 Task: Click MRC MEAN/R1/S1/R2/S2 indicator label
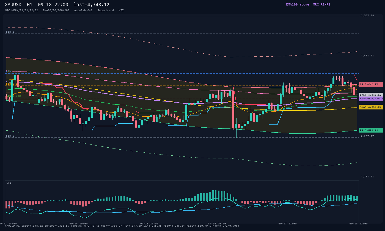click(x=21, y=10)
